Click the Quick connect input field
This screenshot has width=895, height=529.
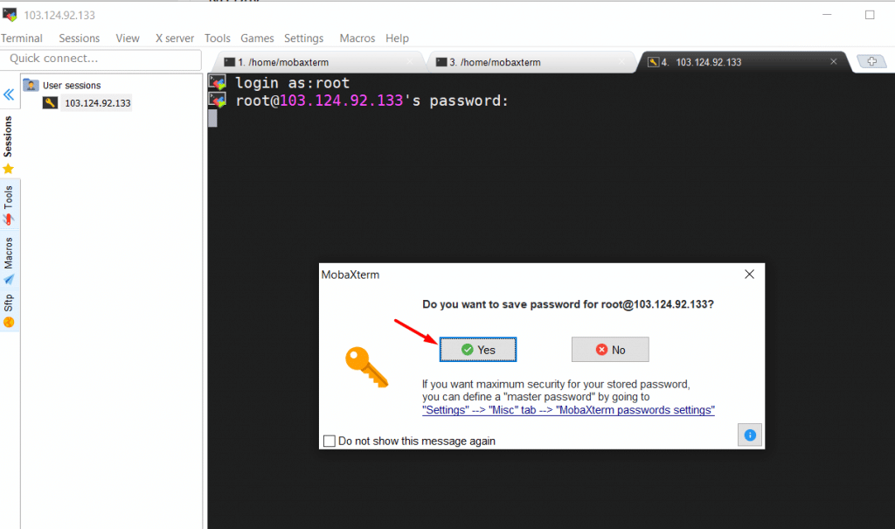click(101, 59)
